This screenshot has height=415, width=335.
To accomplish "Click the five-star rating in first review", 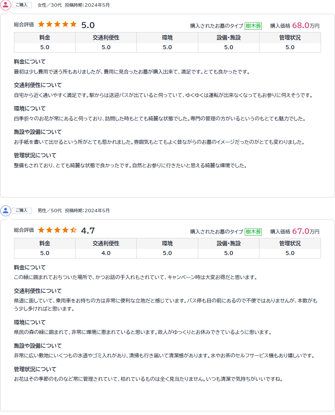I will tap(57, 24).
